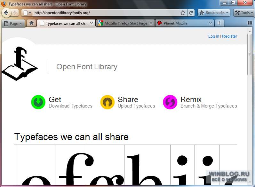The height and width of the screenshot is (187, 255).
Task: Click the vertical scrollbar thumb
Action: pyautogui.click(x=250, y=54)
